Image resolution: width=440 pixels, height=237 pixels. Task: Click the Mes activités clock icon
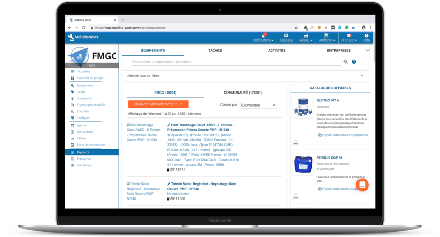pos(72,132)
